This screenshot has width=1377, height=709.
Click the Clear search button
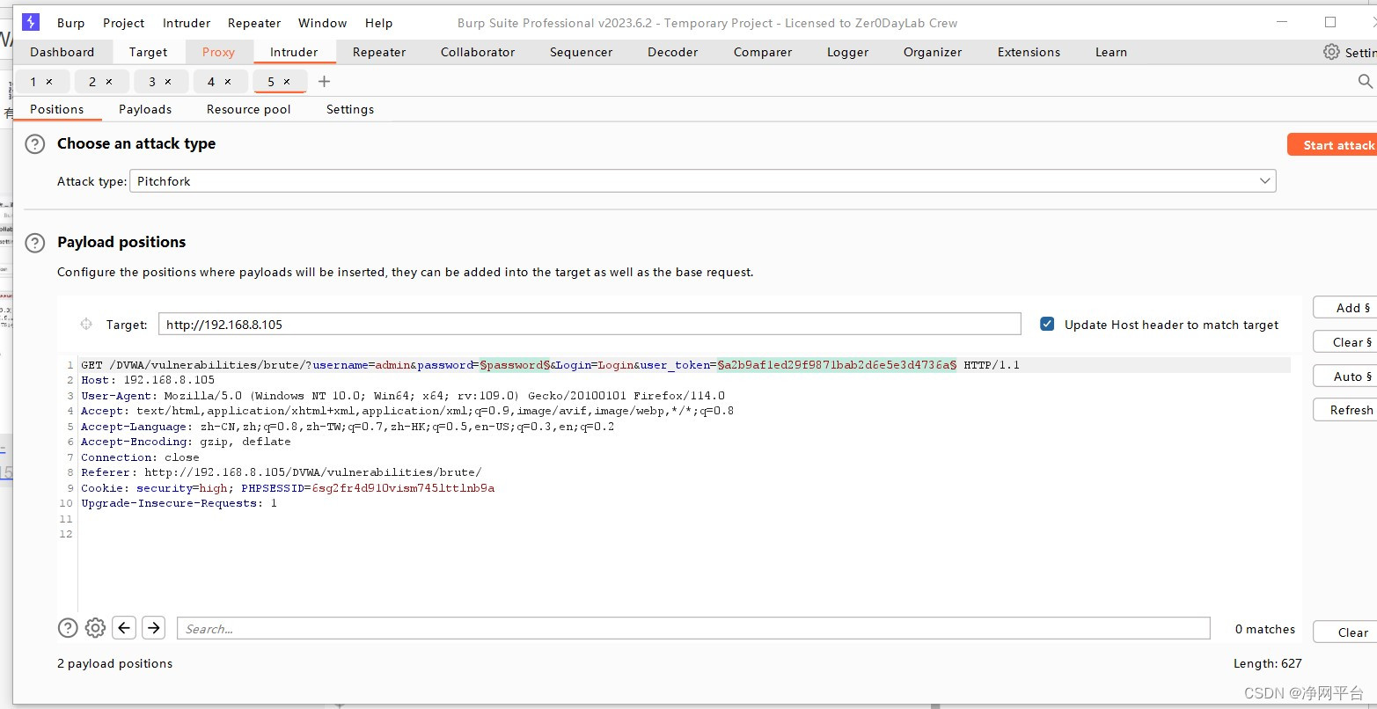coord(1345,632)
